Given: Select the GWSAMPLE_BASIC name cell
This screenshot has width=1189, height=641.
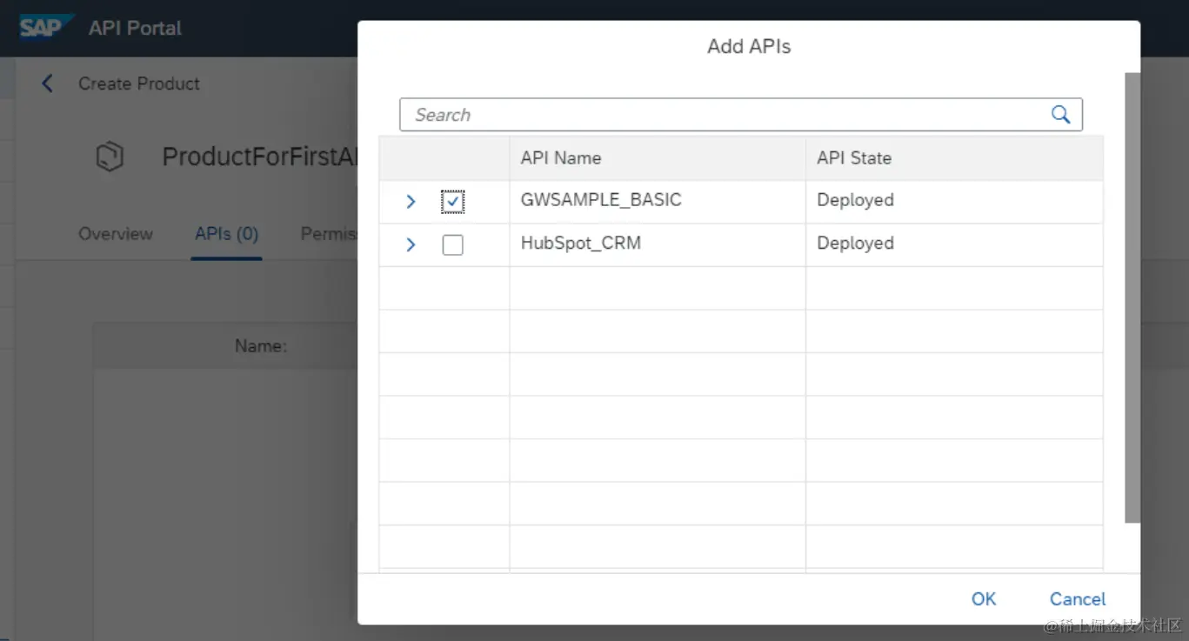Looking at the screenshot, I should pyautogui.click(x=601, y=200).
